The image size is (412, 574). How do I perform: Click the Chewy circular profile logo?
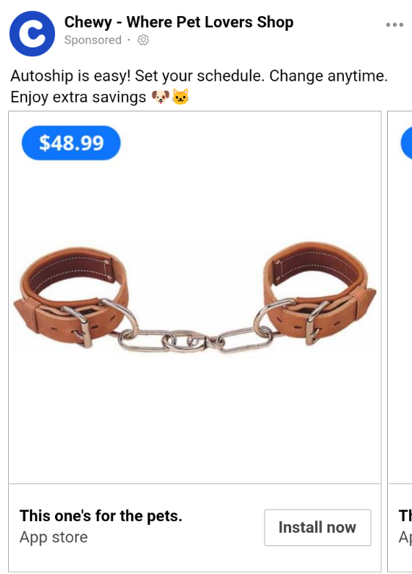pyautogui.click(x=32, y=34)
